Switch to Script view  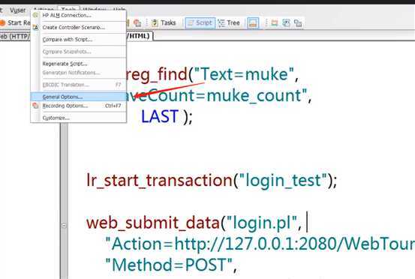tap(200, 23)
